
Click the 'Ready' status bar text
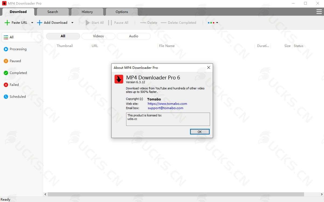tap(5, 200)
